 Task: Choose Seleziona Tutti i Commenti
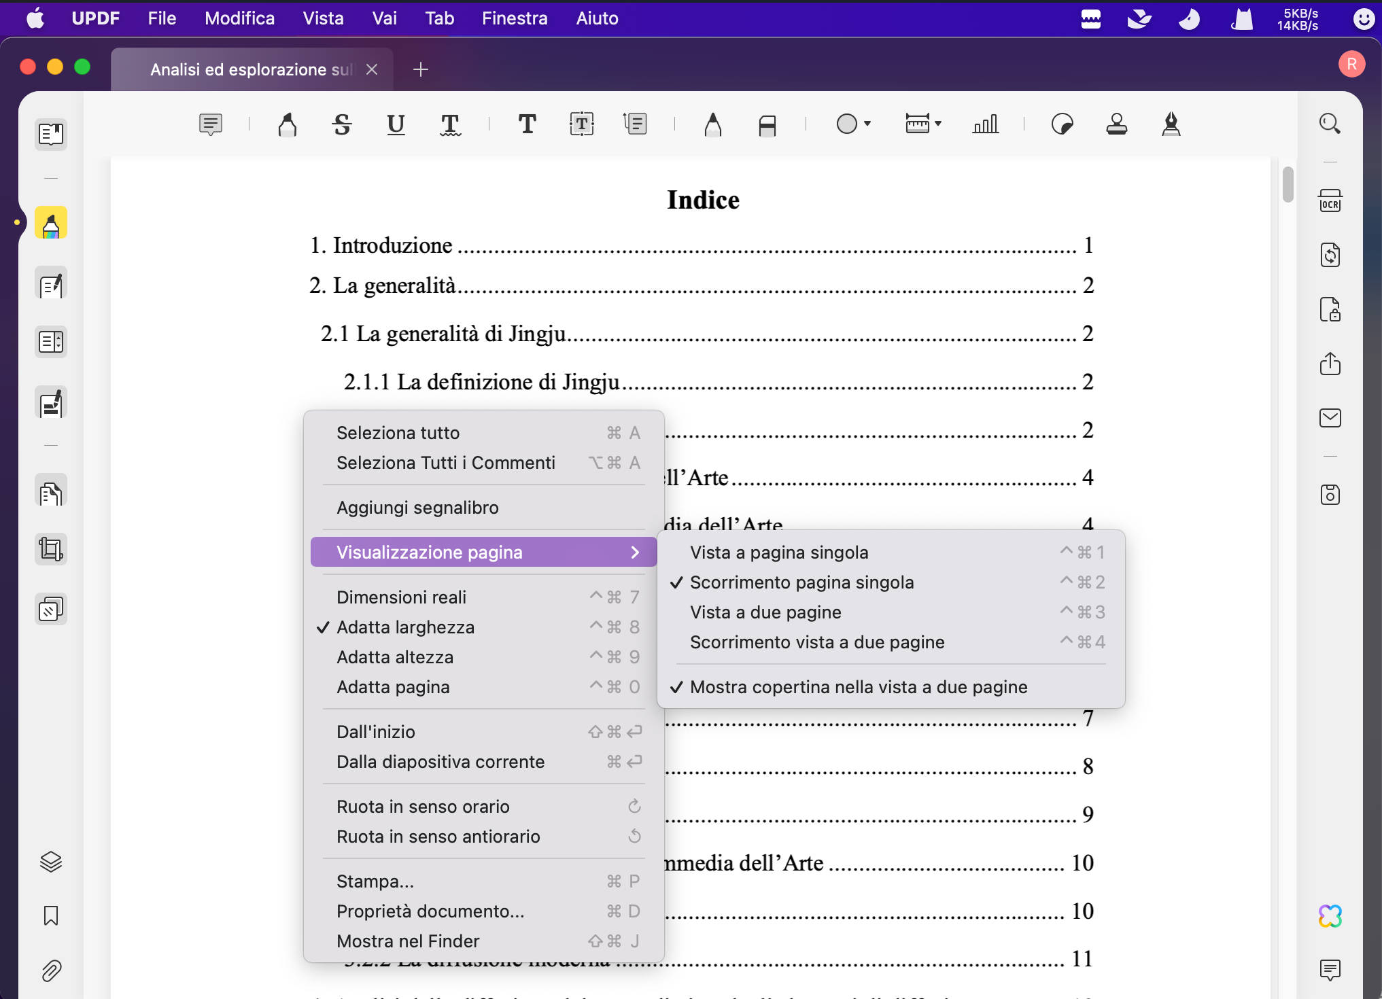click(483, 463)
